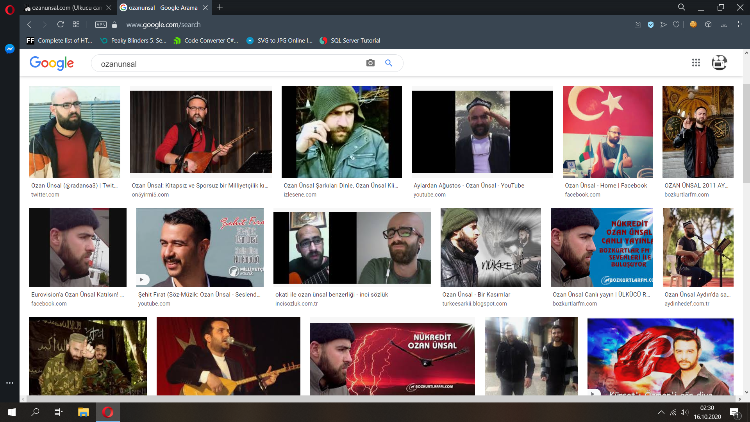Image resolution: width=750 pixels, height=422 pixels.
Task: Open a new tab with plus button
Action: pyautogui.click(x=220, y=7)
